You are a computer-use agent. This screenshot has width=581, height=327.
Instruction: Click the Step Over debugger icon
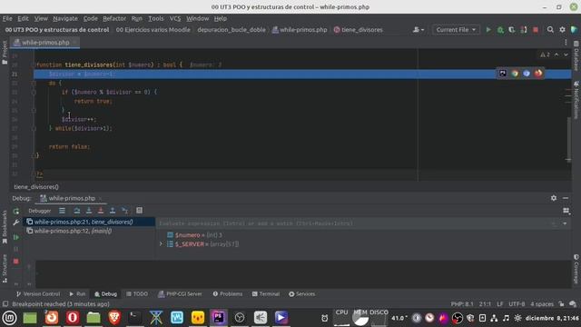76,211
